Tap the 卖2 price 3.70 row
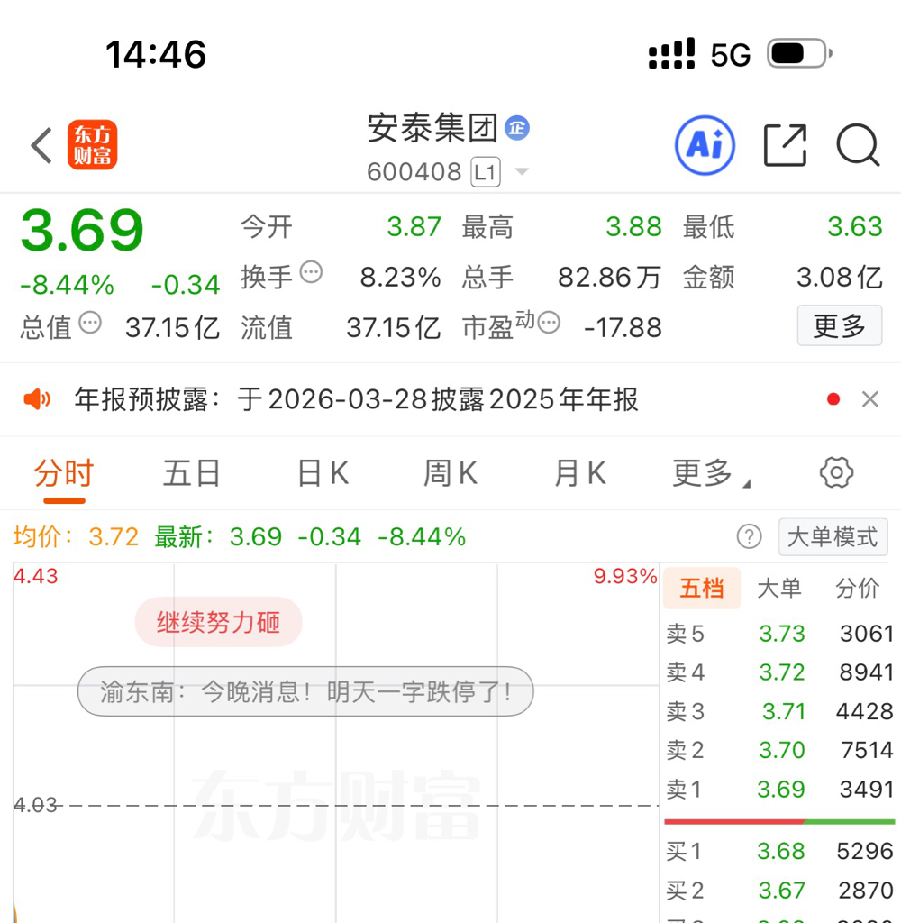The height and width of the screenshot is (923, 901). (779, 750)
